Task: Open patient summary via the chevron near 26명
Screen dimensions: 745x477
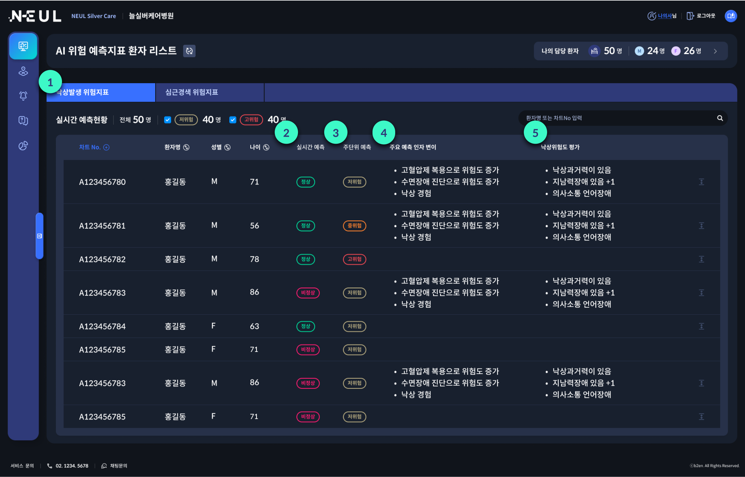Action: coord(716,51)
